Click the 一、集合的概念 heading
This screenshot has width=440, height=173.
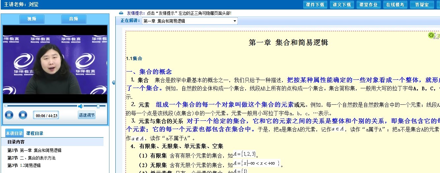point(149,72)
